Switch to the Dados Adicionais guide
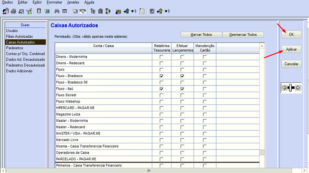The width and height of the screenshot is (309, 173). (x=25, y=71)
